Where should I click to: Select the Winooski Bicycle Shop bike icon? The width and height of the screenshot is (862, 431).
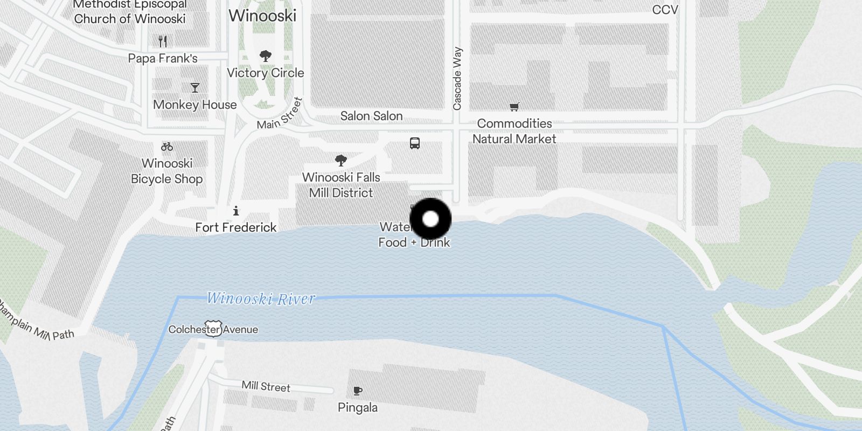coord(167,147)
